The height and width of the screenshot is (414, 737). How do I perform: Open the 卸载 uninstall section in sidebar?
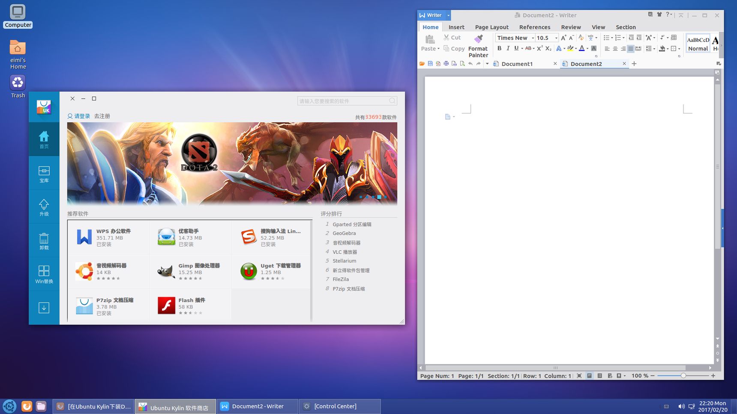(44, 241)
